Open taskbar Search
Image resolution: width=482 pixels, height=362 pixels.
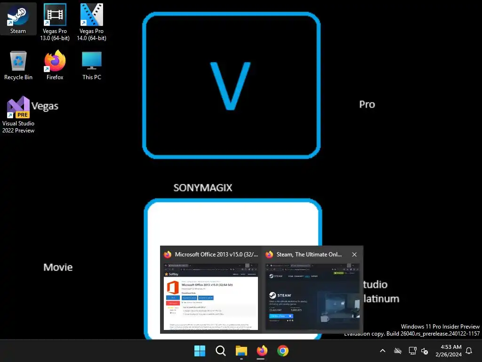coord(220,351)
